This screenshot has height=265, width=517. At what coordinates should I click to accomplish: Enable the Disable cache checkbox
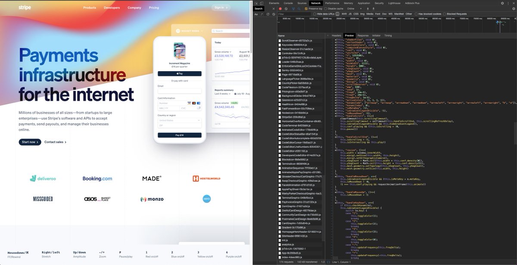[326, 9]
